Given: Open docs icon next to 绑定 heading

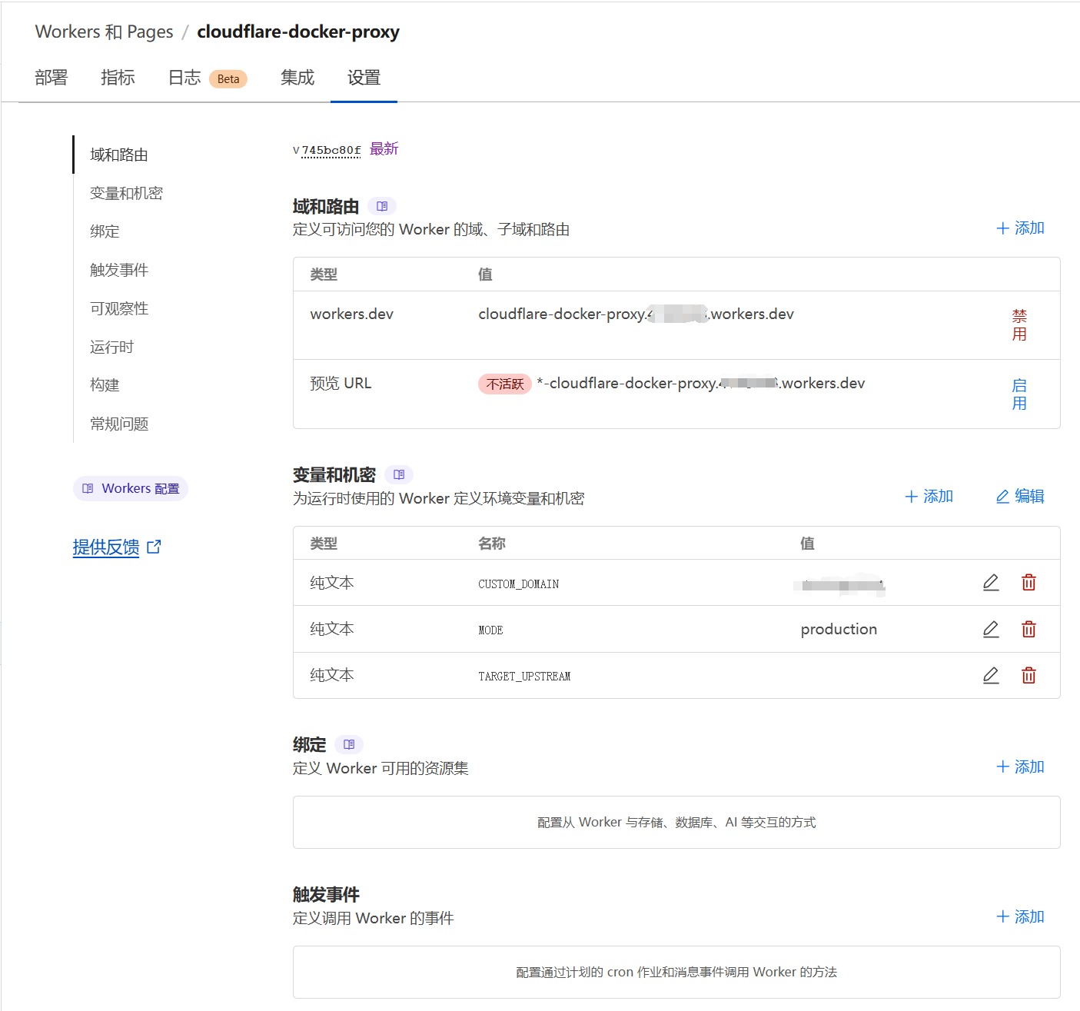Looking at the screenshot, I should tap(349, 744).
